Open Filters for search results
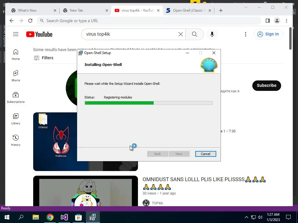The width and height of the screenshot is (298, 223). point(44,58)
